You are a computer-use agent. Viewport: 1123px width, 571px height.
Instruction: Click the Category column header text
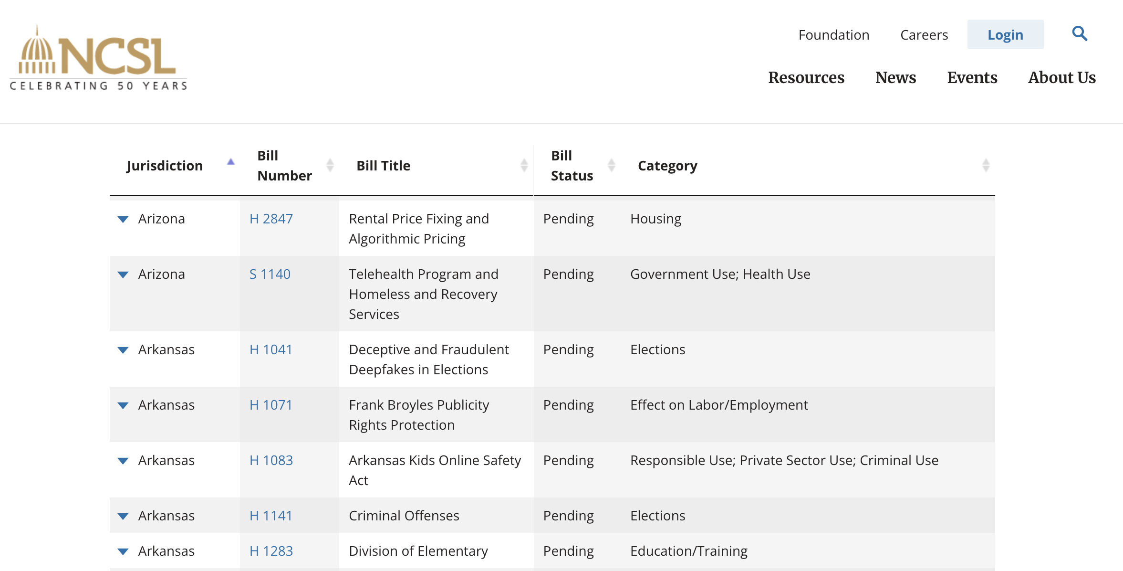667,166
